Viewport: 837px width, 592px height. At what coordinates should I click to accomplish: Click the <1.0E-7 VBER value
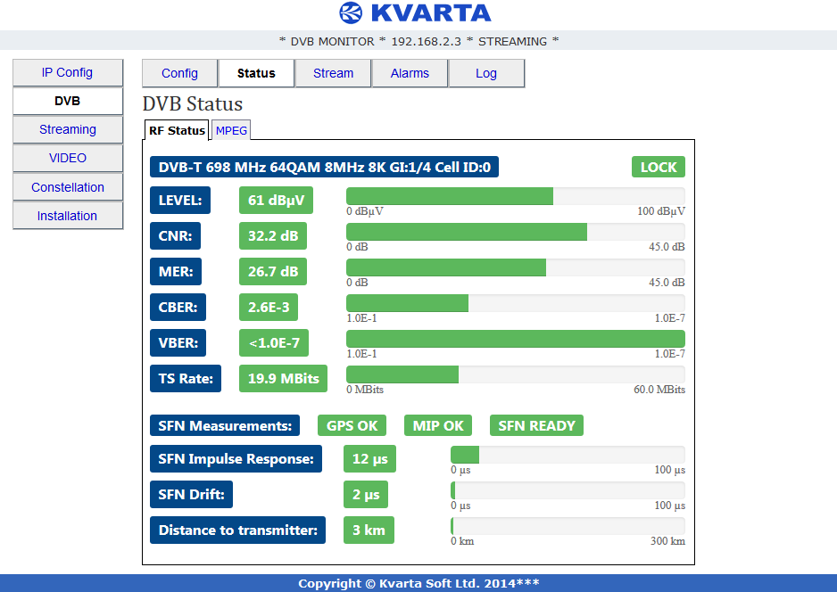click(274, 343)
